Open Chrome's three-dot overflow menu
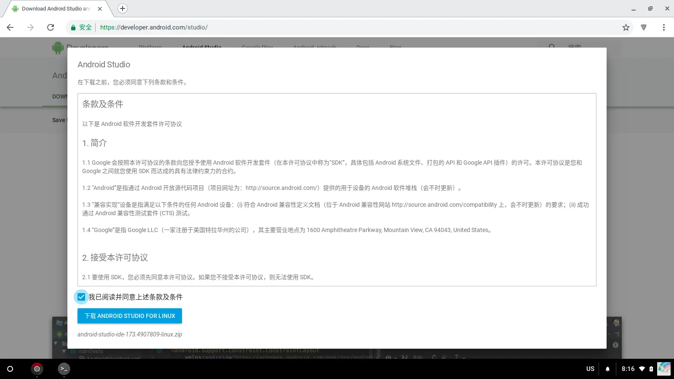Viewport: 674px width, 379px height. (664, 27)
